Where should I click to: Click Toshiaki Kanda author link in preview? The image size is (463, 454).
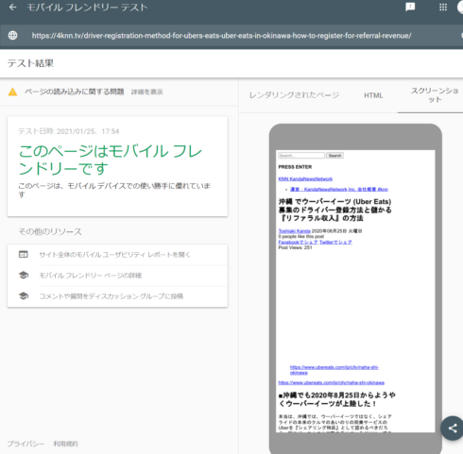coord(294,231)
